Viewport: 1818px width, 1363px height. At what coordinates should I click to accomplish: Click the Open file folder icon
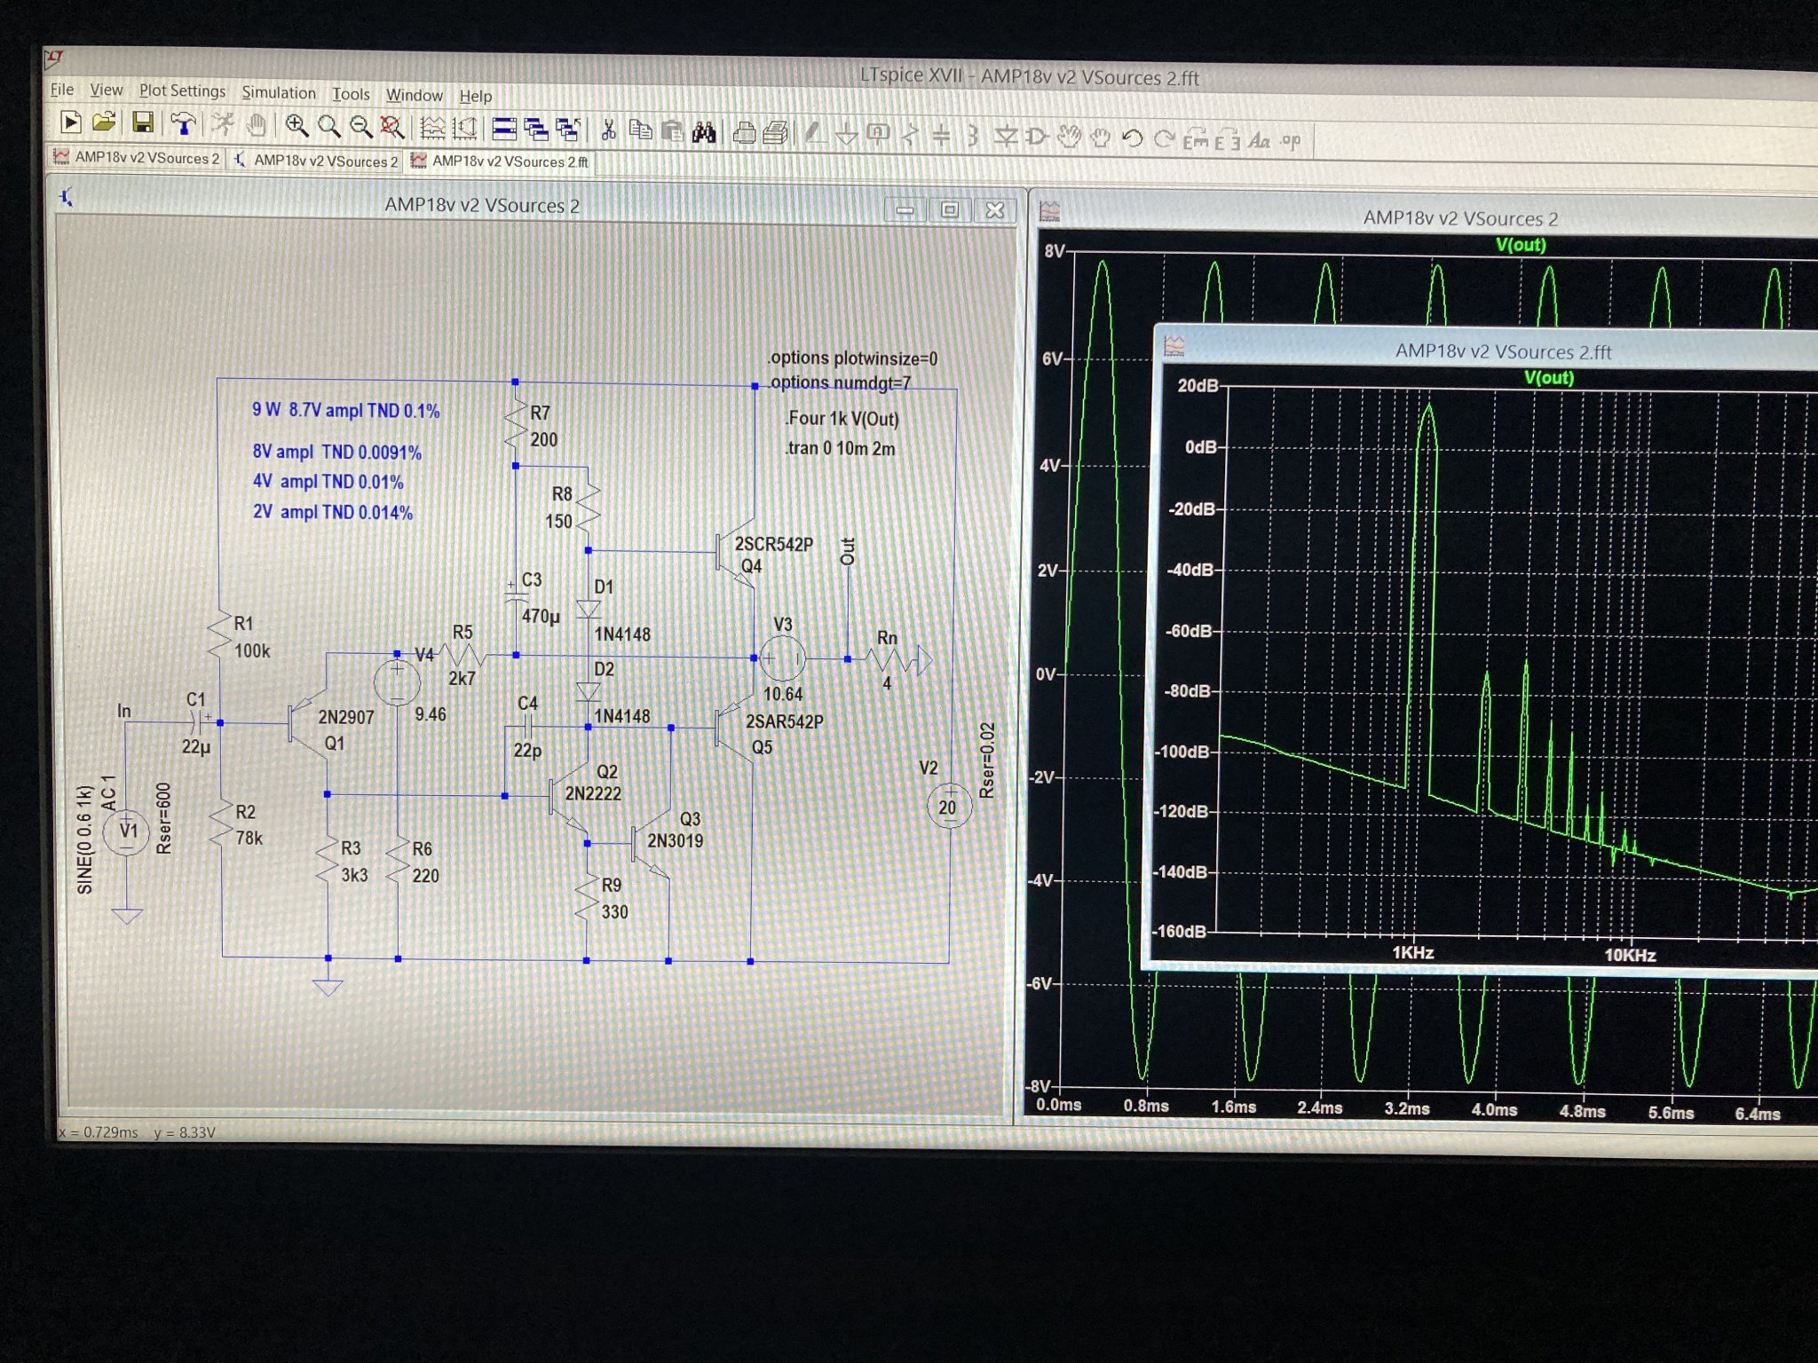coord(104,122)
